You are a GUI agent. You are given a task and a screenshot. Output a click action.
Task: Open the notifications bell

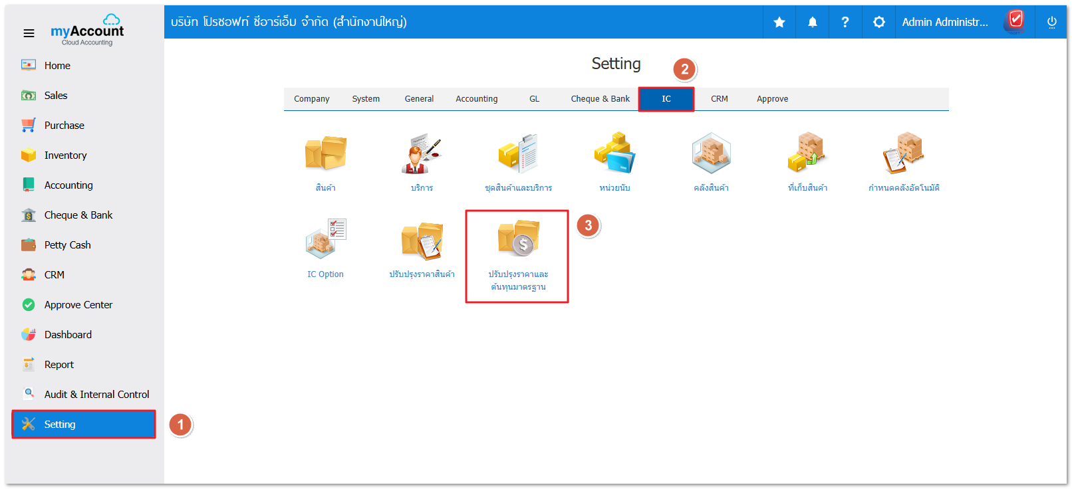point(813,23)
